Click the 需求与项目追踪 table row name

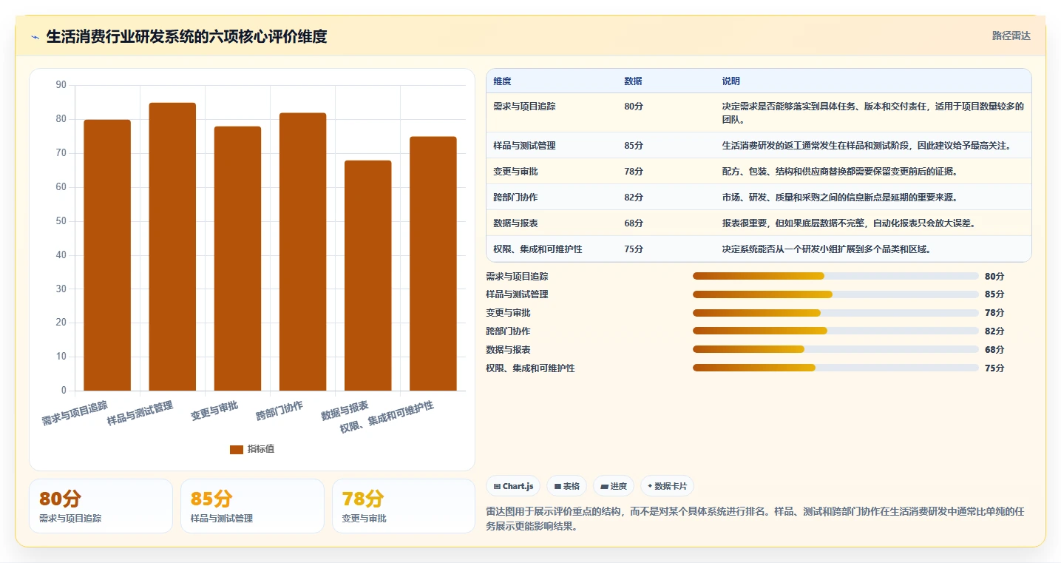point(524,106)
